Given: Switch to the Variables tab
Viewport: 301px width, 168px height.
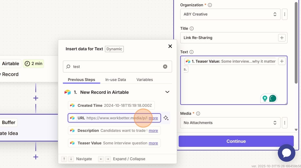Looking at the screenshot, I should (x=145, y=79).
